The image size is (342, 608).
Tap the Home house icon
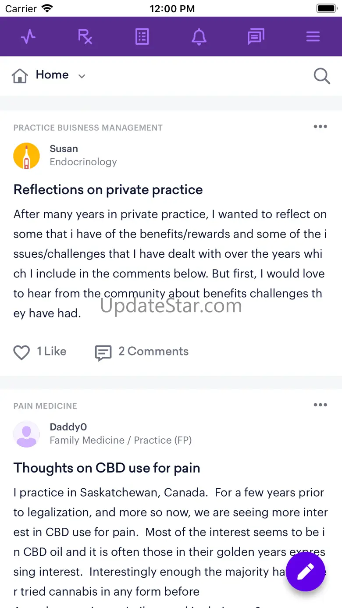20,76
